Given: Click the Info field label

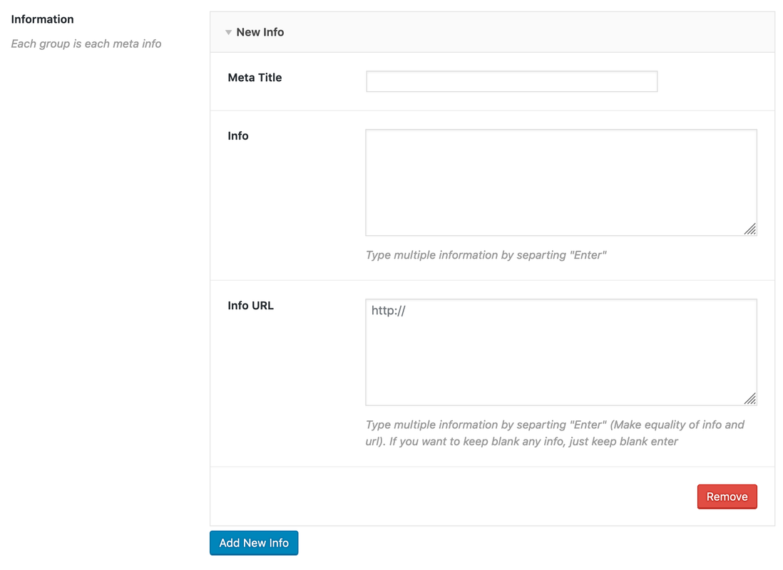Looking at the screenshot, I should coord(238,136).
